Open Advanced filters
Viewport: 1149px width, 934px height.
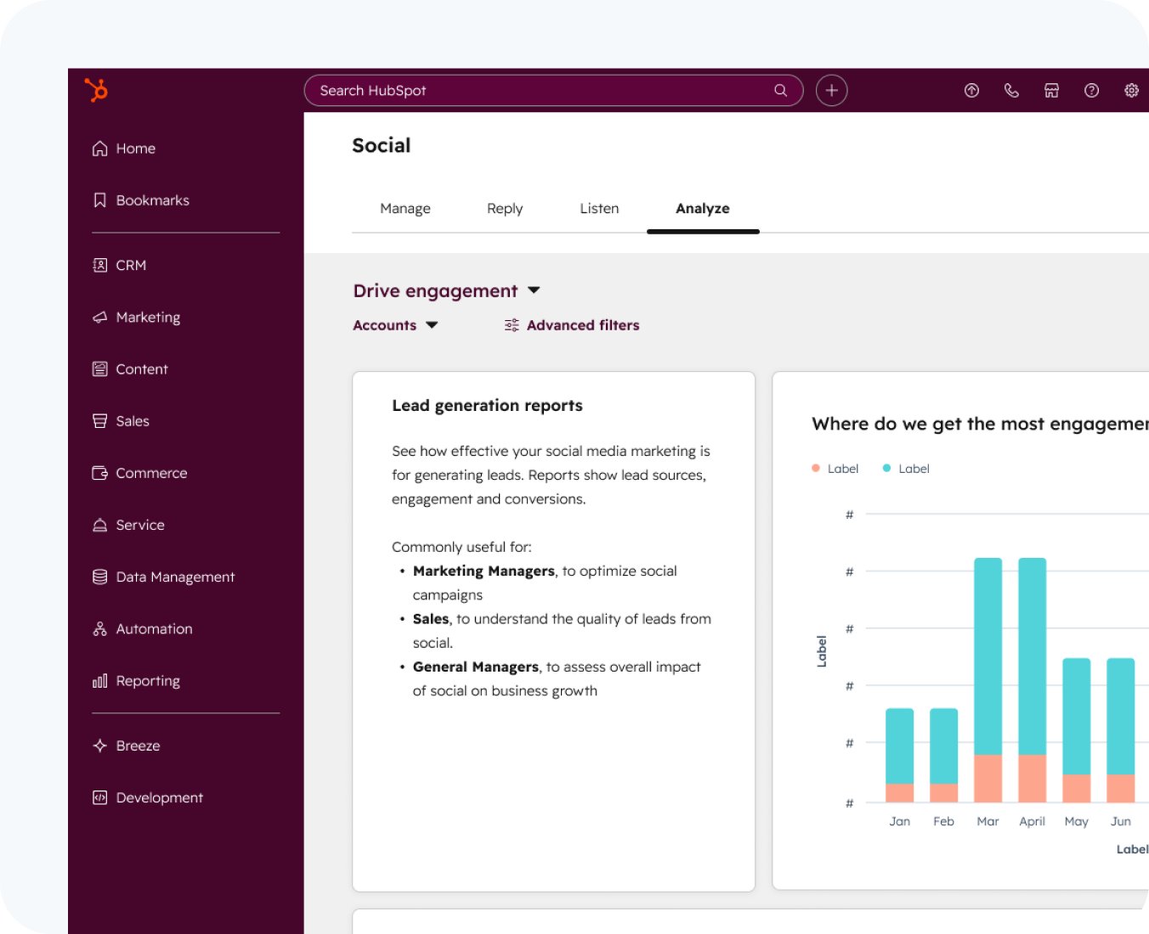click(x=572, y=325)
